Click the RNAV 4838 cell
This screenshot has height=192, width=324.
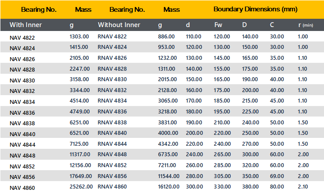[112, 122]
